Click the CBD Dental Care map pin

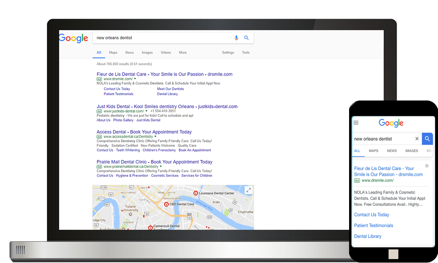(166, 204)
